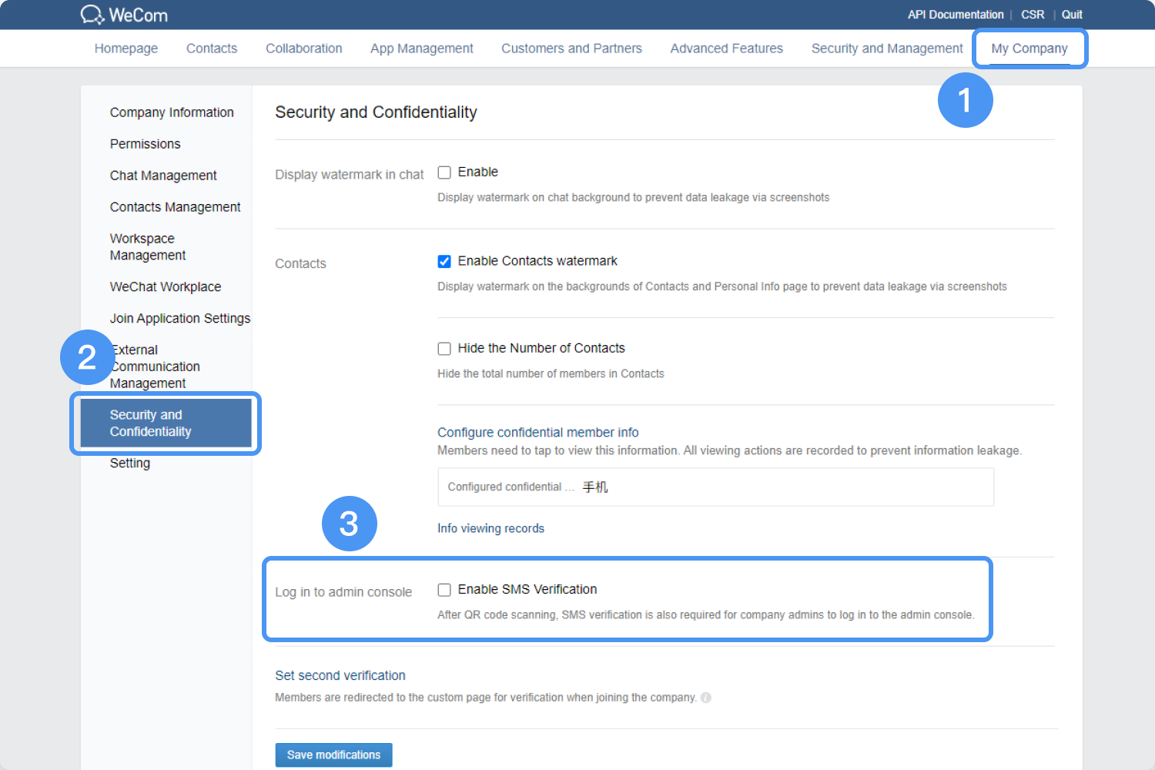Open Chat Management settings
The width and height of the screenshot is (1155, 770).
163,175
